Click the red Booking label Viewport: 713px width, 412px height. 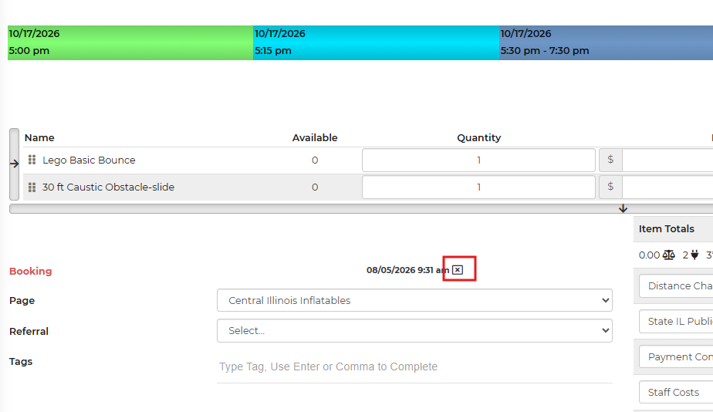tap(30, 271)
